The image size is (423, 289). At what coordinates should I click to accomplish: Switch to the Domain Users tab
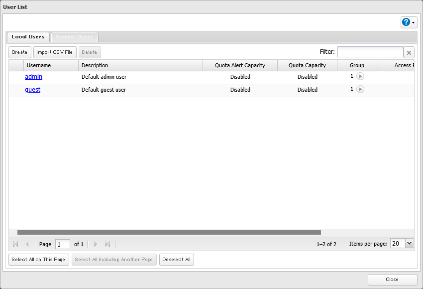(74, 37)
